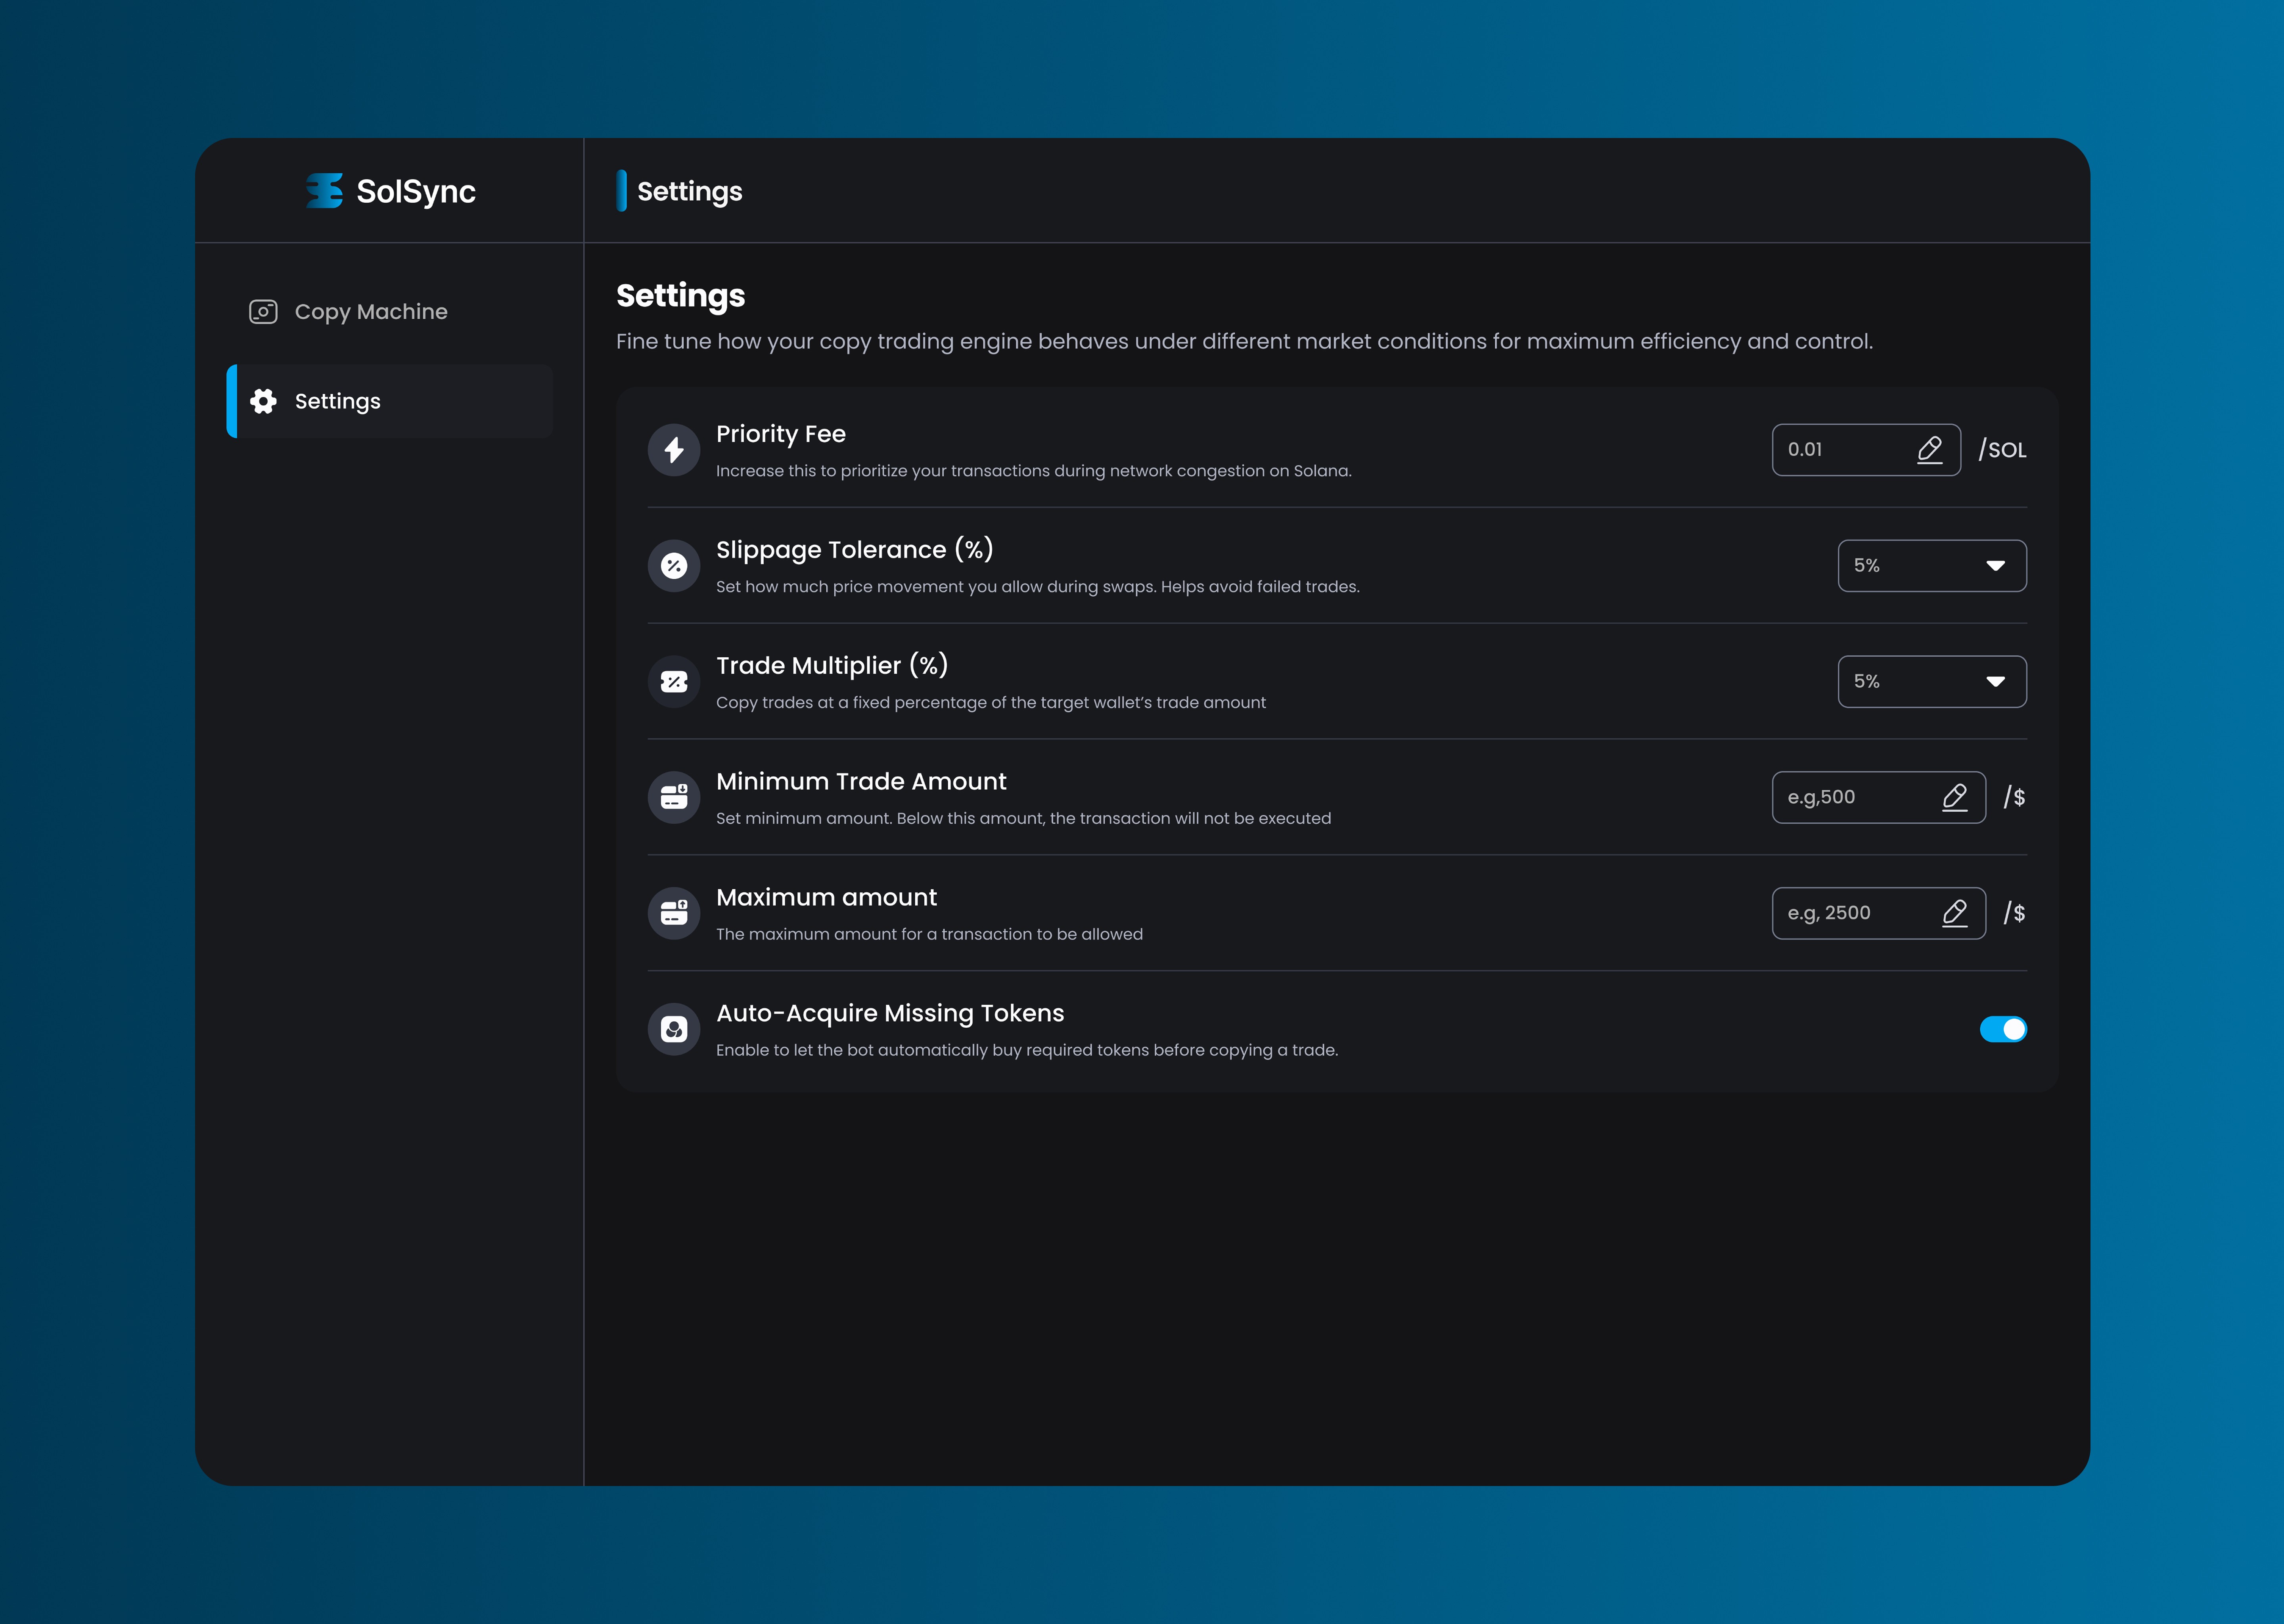The width and height of the screenshot is (2284, 1624).
Task: Click "The maximum amount for a transaction" text
Action: click(x=930, y=935)
